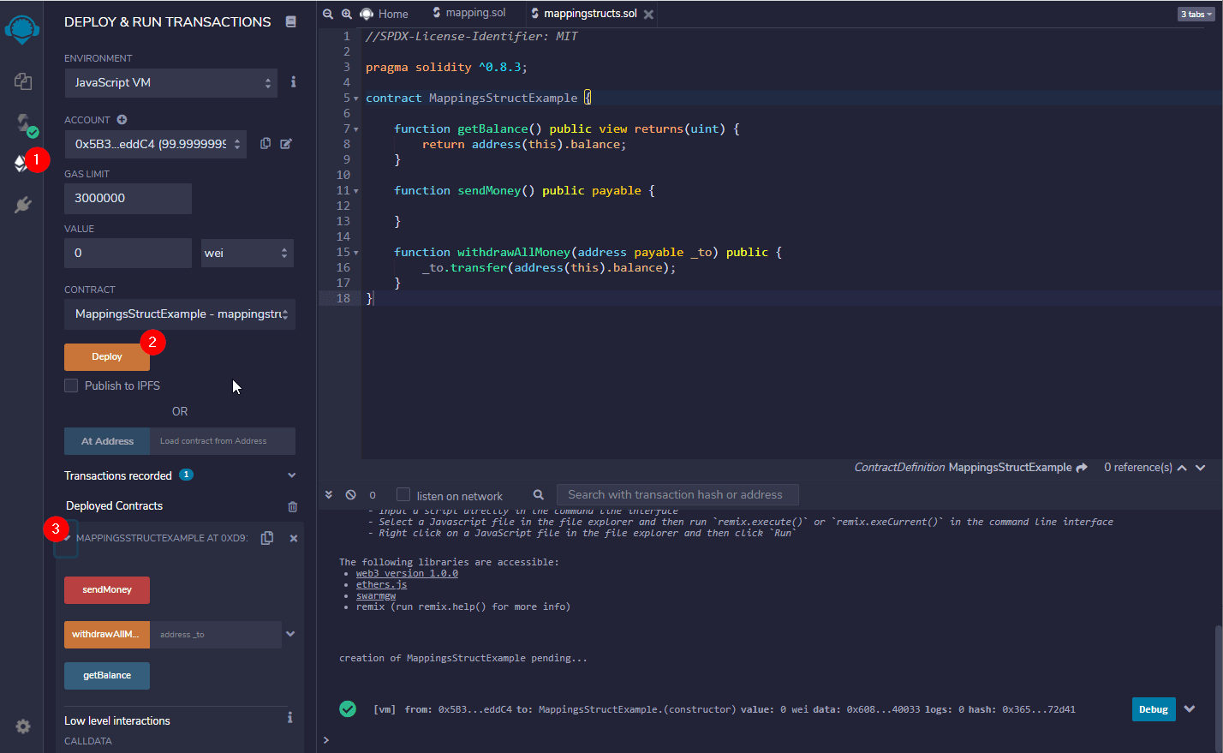Click the sign message edit icon
Screen dimensions: 1223x753
click(286, 144)
